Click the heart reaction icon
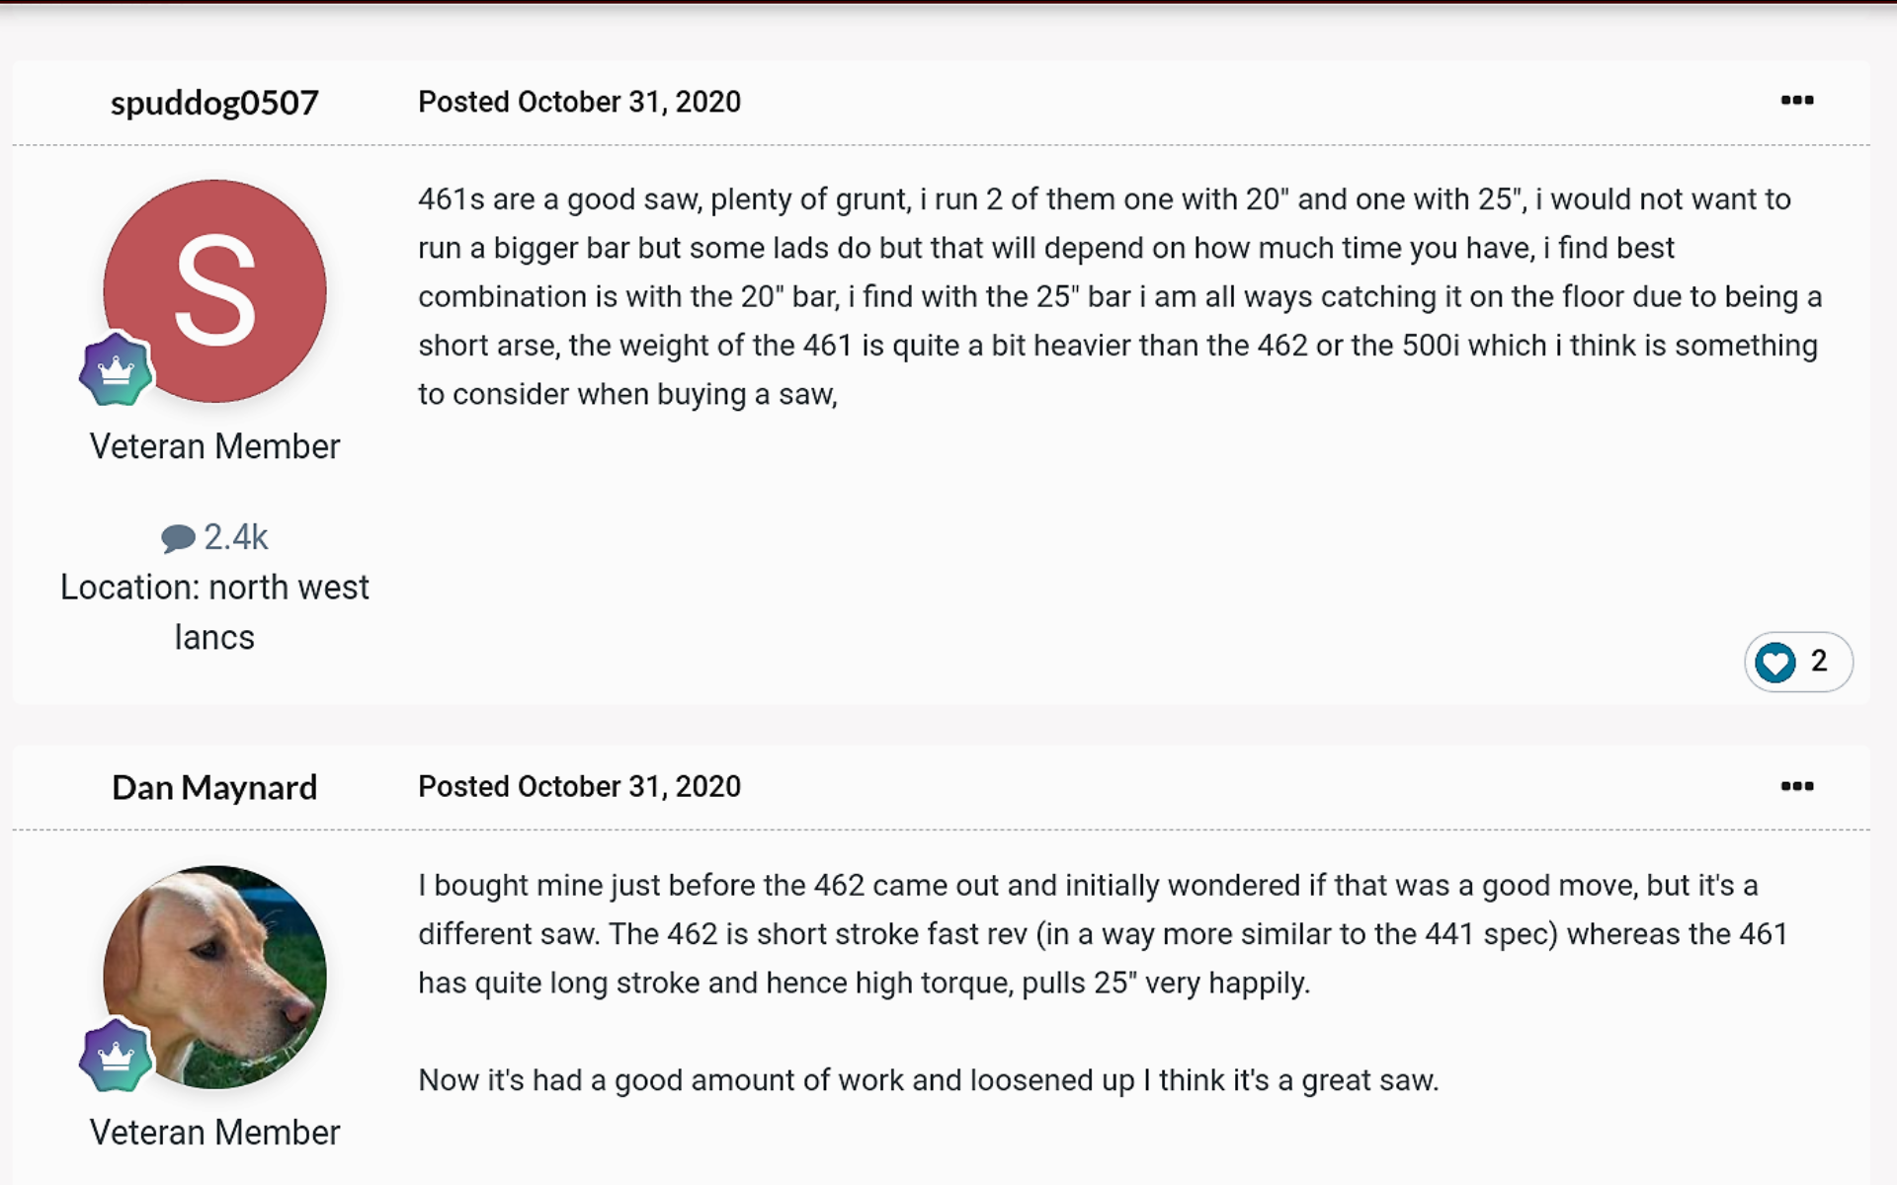 (1775, 662)
